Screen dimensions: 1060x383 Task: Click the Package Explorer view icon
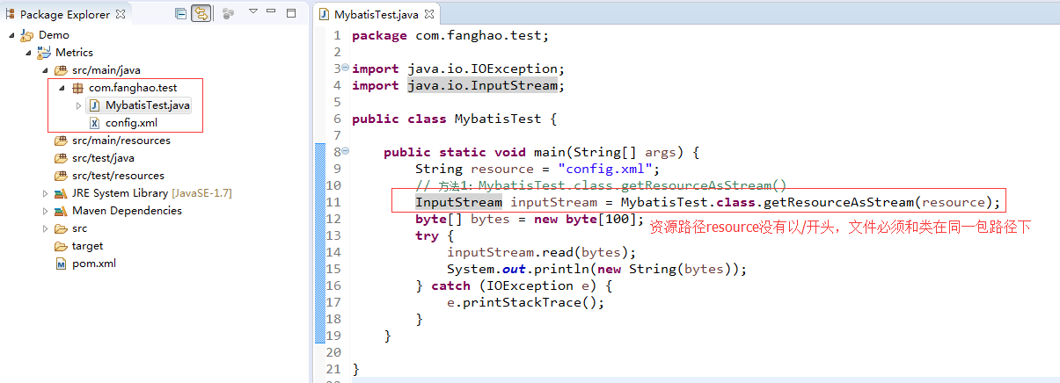[11, 14]
